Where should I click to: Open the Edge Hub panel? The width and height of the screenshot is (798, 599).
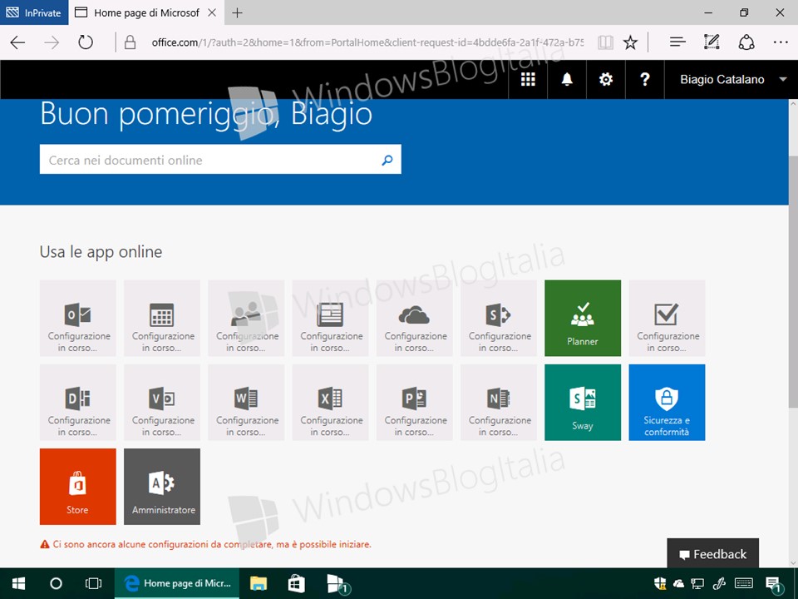click(677, 42)
